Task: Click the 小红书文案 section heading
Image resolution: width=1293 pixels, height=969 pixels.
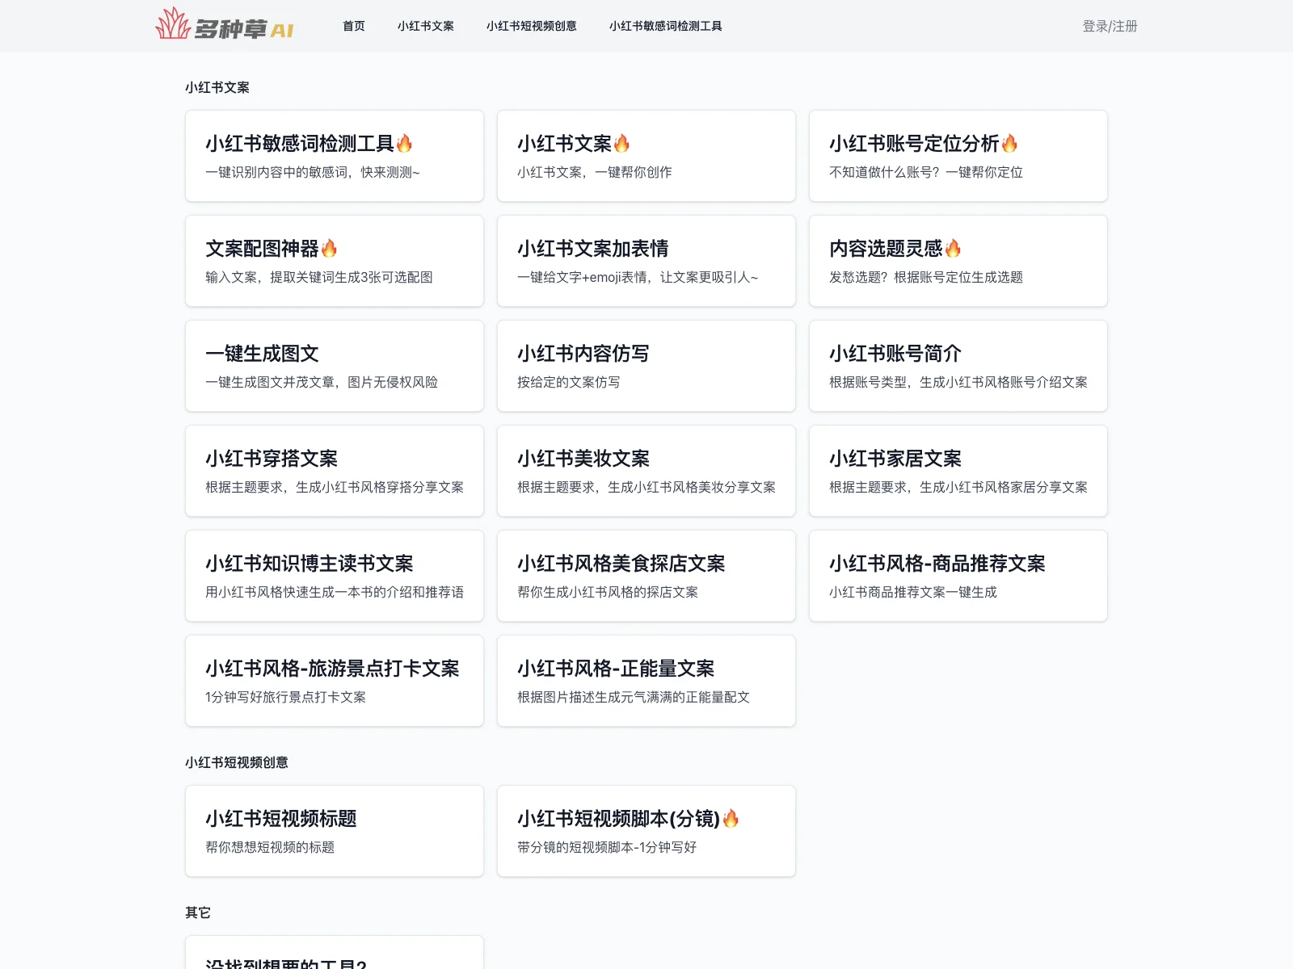Action: pyautogui.click(x=217, y=87)
